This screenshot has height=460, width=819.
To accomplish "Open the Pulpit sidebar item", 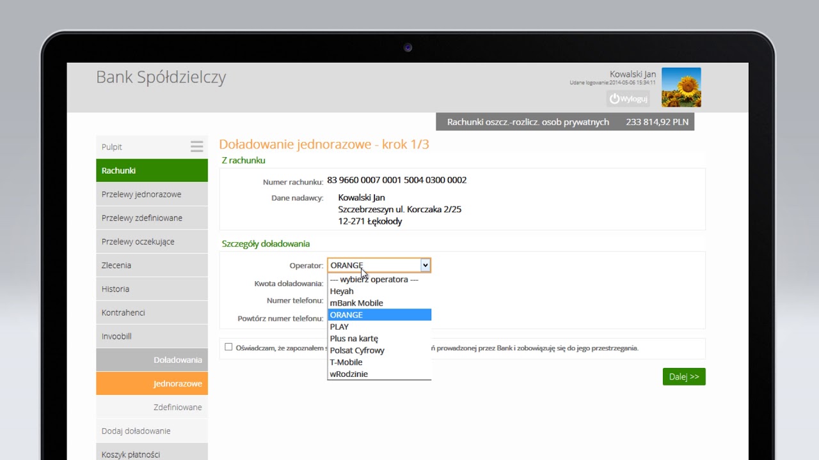I will click(152, 147).
